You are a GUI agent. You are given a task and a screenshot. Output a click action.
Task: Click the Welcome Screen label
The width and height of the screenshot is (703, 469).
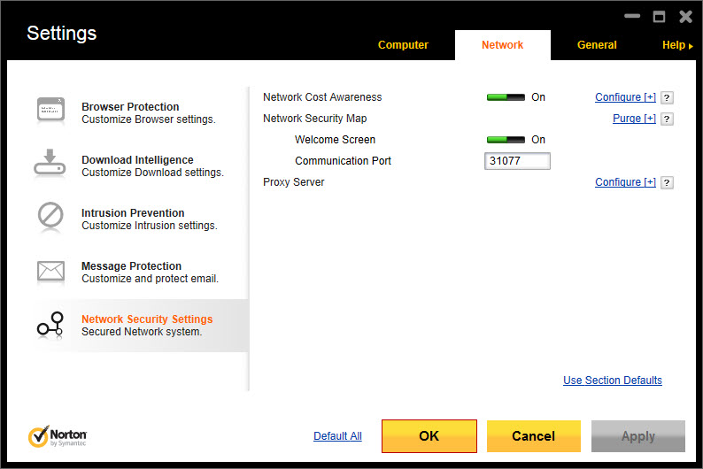(335, 140)
